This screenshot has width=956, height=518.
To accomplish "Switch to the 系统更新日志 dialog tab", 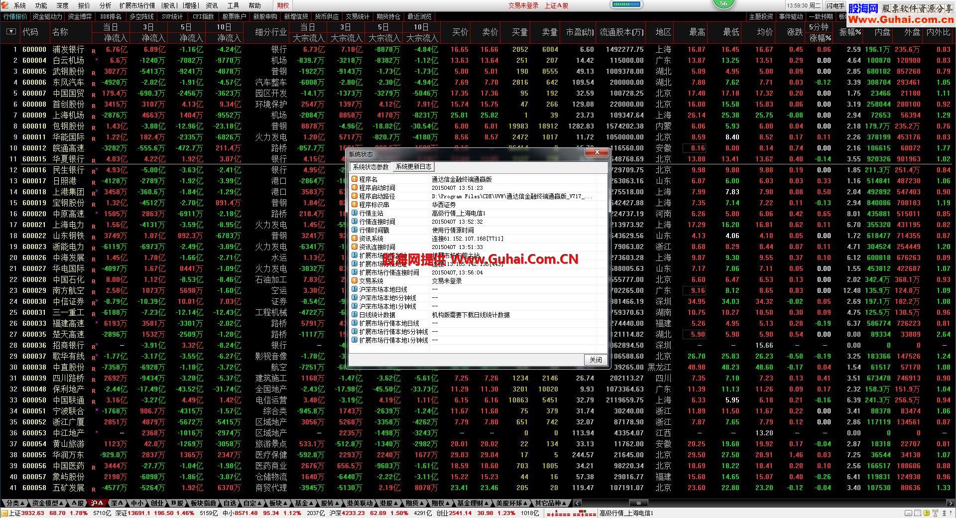I will click(x=414, y=167).
